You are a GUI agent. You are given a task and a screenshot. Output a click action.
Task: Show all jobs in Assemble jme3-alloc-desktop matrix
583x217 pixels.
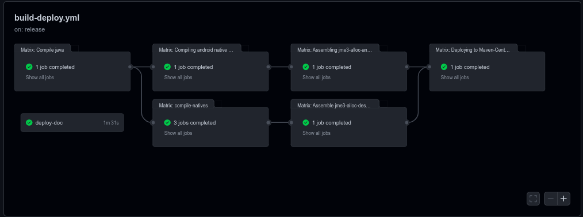(316, 133)
